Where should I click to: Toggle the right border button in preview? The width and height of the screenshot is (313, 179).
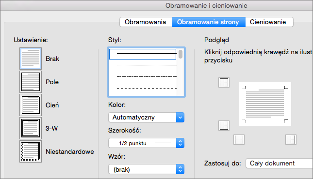point(291,140)
